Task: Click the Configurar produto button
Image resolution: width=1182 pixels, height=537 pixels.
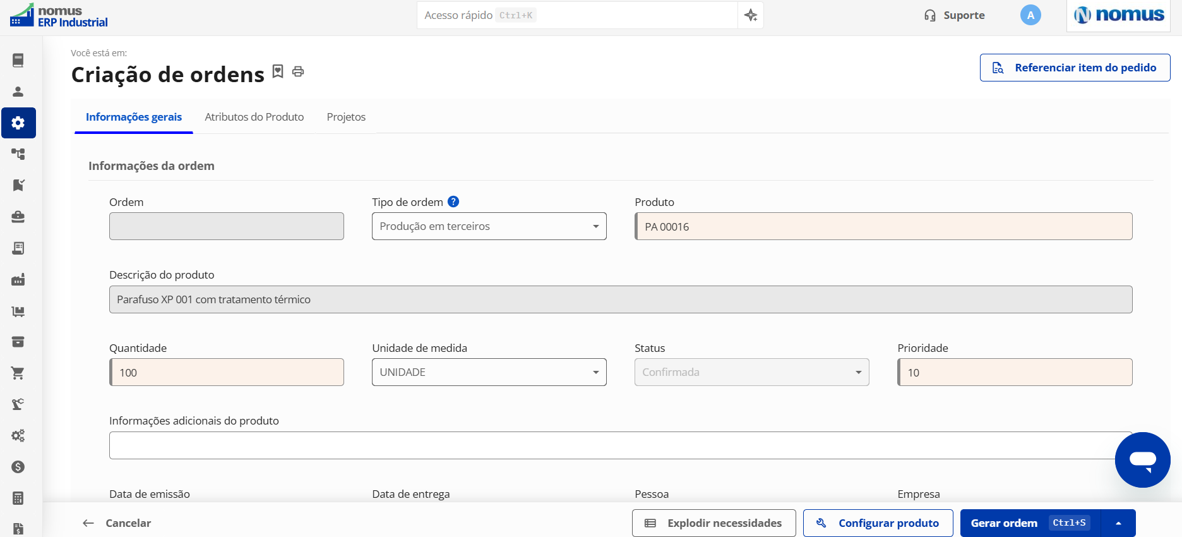Action: click(878, 523)
